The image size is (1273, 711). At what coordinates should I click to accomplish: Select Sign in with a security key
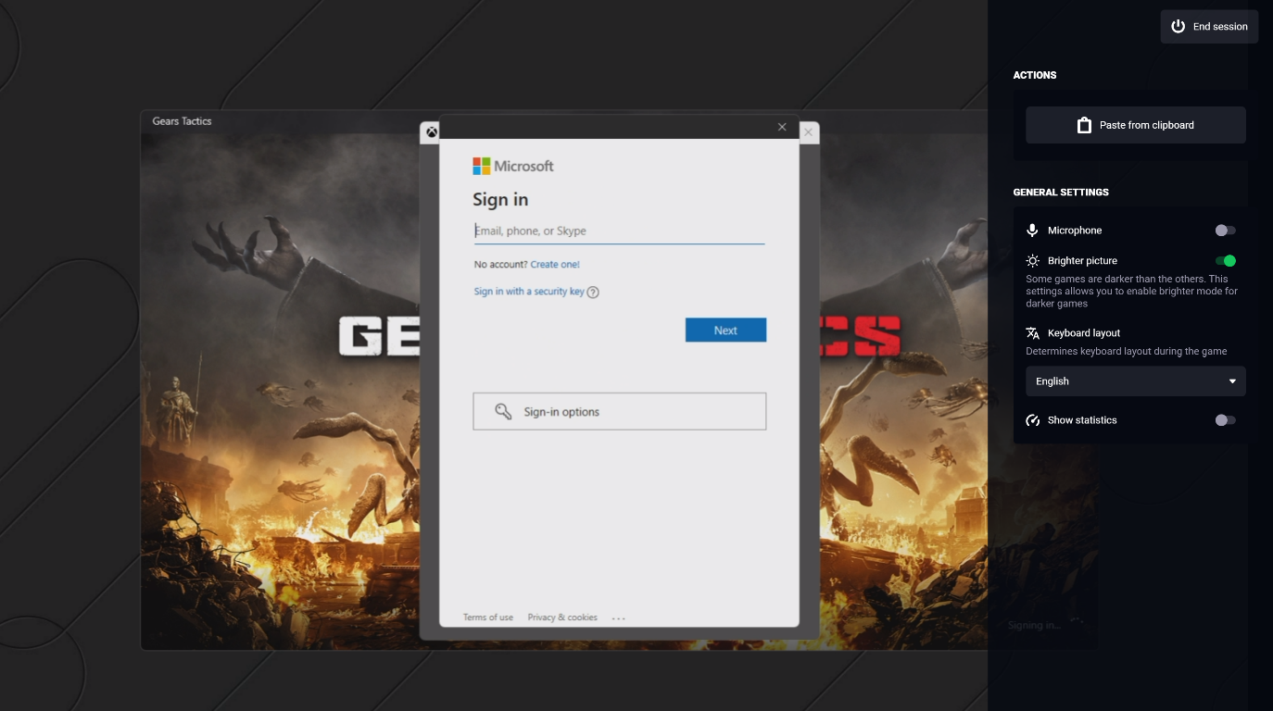click(526, 291)
